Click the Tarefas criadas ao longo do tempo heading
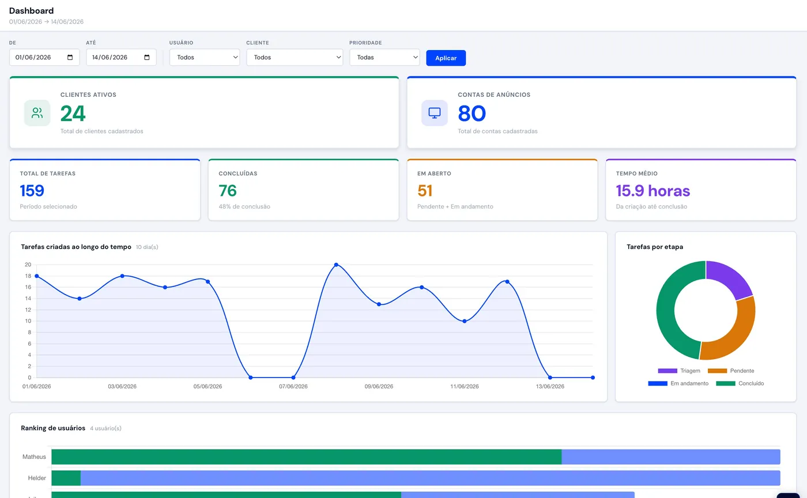 (x=76, y=247)
